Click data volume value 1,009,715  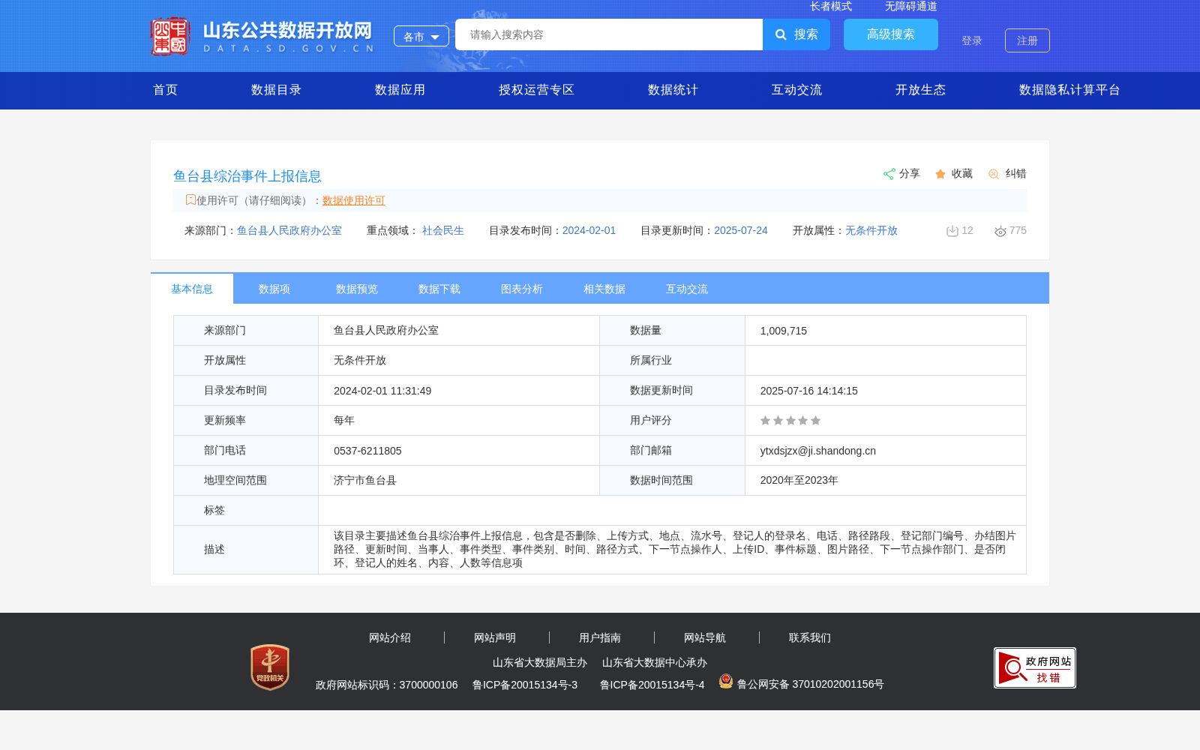[784, 331]
